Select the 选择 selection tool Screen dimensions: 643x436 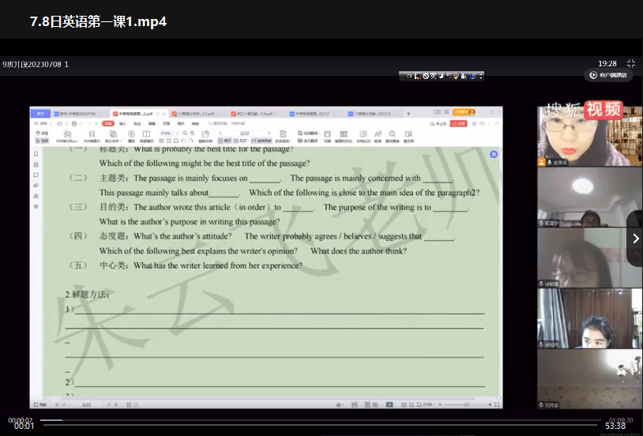[42, 141]
